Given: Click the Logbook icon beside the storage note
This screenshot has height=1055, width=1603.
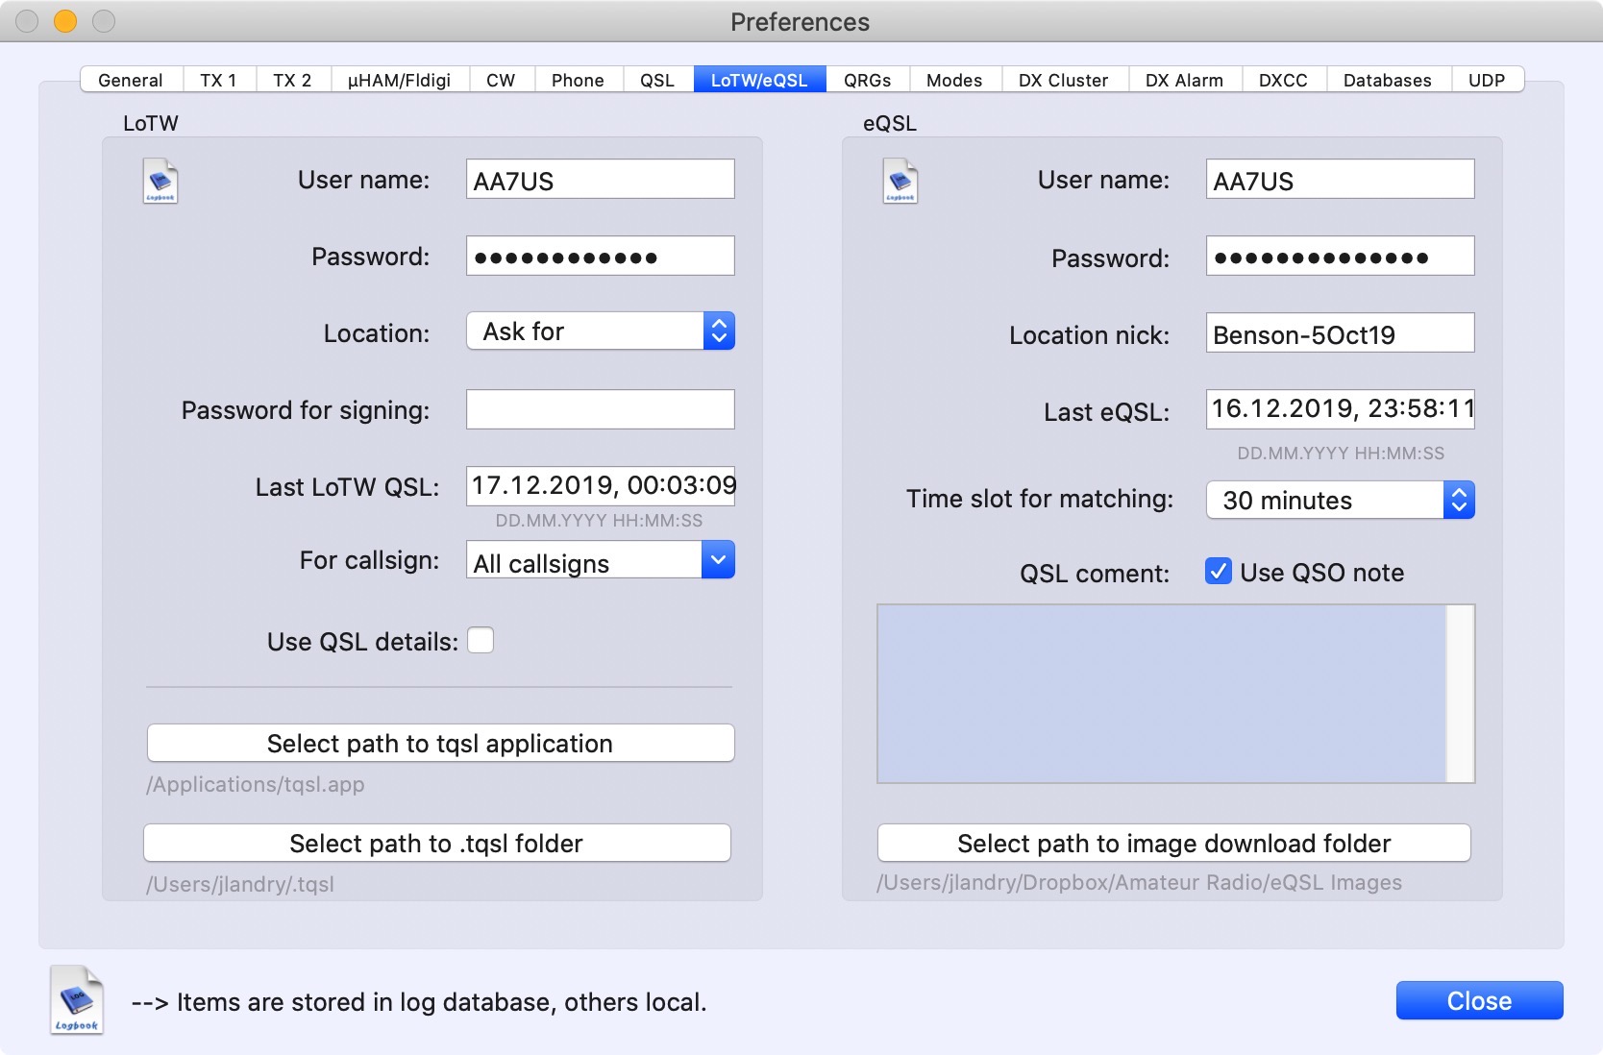Looking at the screenshot, I should (x=77, y=1000).
